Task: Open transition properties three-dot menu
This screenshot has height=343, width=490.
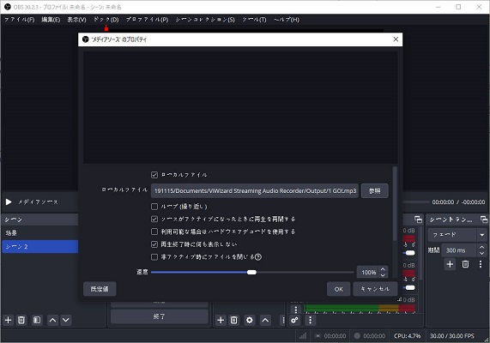Action: point(481,264)
